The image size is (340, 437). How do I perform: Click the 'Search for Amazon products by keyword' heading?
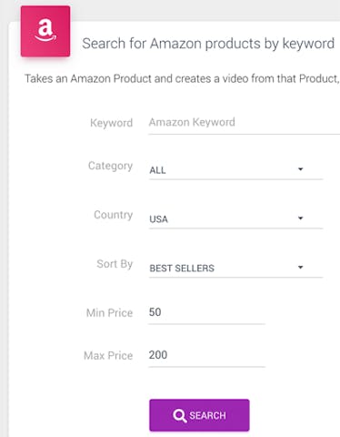coord(208,44)
